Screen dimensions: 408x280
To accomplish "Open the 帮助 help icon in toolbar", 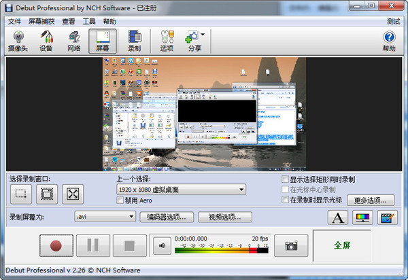I will pos(389,41).
